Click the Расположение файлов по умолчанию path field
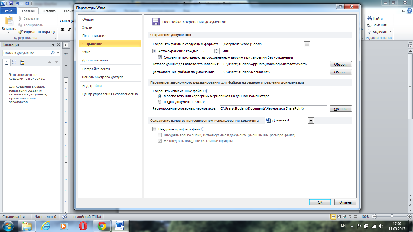Image resolution: width=413 pixels, height=232 pixels. pos(275,72)
